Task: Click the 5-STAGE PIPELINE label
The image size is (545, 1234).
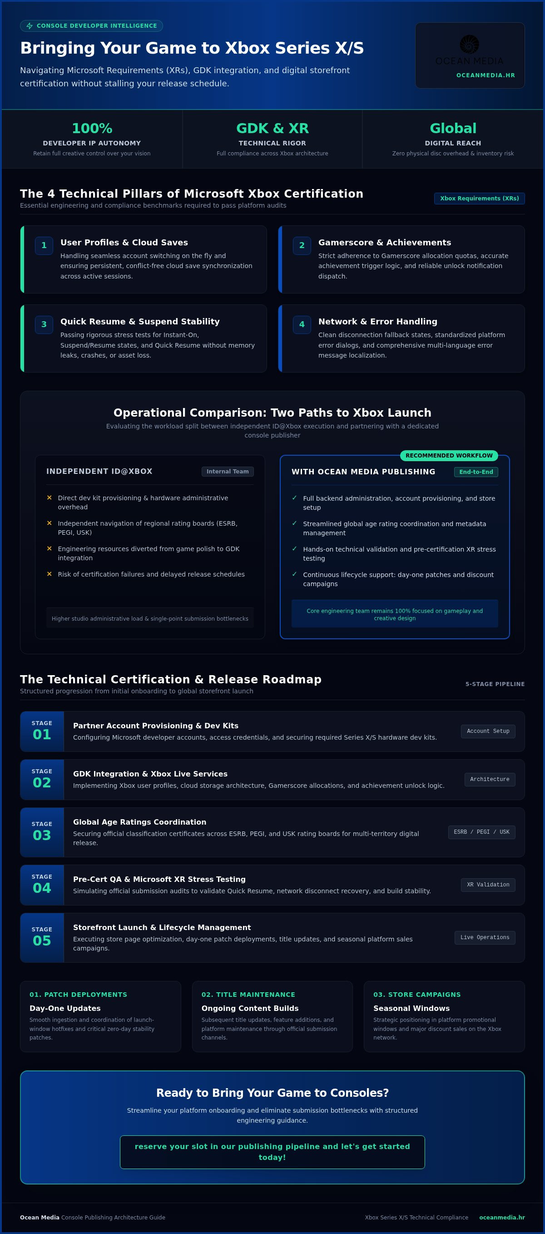Action: tap(495, 684)
